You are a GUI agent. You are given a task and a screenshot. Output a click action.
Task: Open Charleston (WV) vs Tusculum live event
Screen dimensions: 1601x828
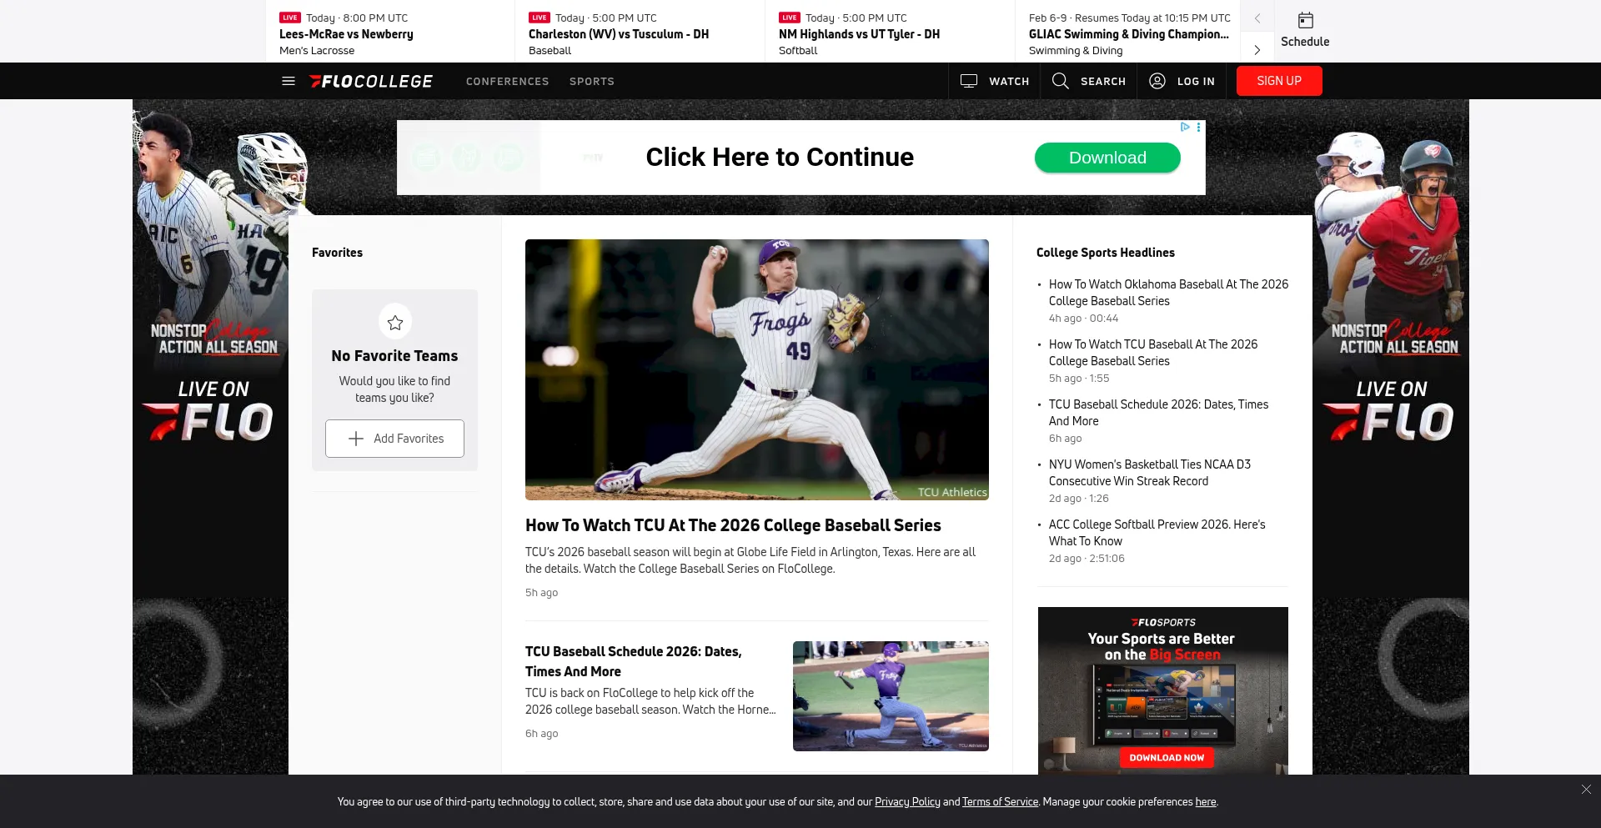[640, 32]
